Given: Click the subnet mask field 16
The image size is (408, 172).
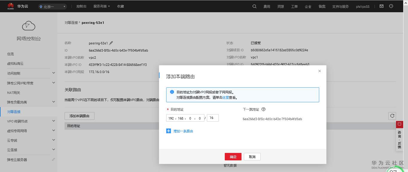Looking at the screenshot, I should click(x=213, y=118).
